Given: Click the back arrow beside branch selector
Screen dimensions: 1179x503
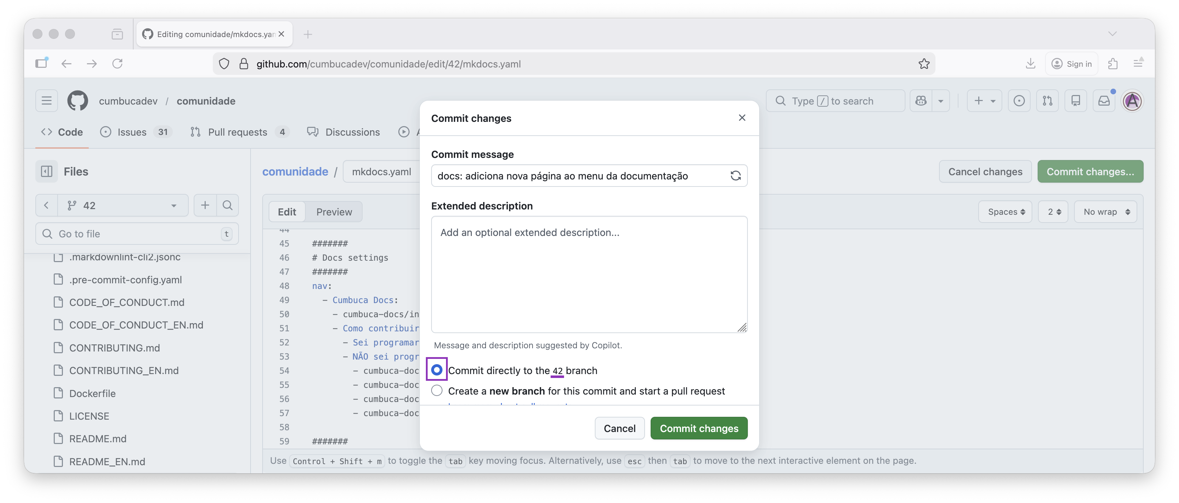Looking at the screenshot, I should [x=46, y=205].
